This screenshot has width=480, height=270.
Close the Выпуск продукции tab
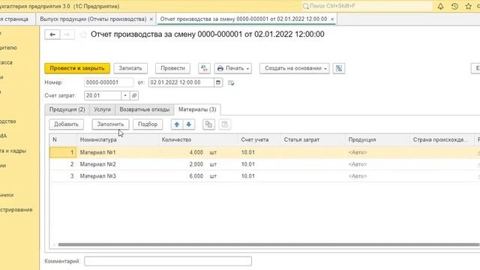click(x=151, y=19)
